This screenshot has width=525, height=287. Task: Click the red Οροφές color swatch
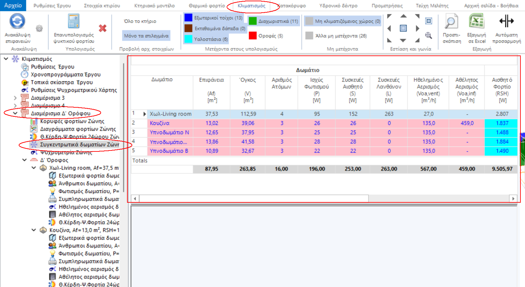pos(253,36)
